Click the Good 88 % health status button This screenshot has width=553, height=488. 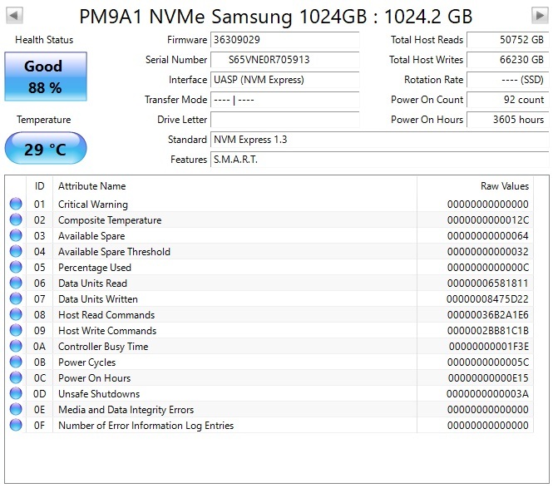46,76
